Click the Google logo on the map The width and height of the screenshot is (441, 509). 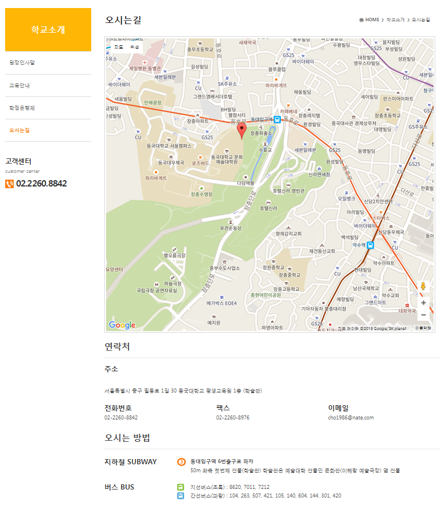pos(122,325)
